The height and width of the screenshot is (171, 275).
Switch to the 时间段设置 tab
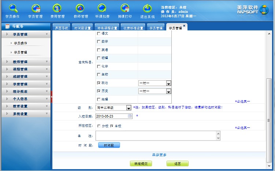pyautogui.click(x=82, y=28)
